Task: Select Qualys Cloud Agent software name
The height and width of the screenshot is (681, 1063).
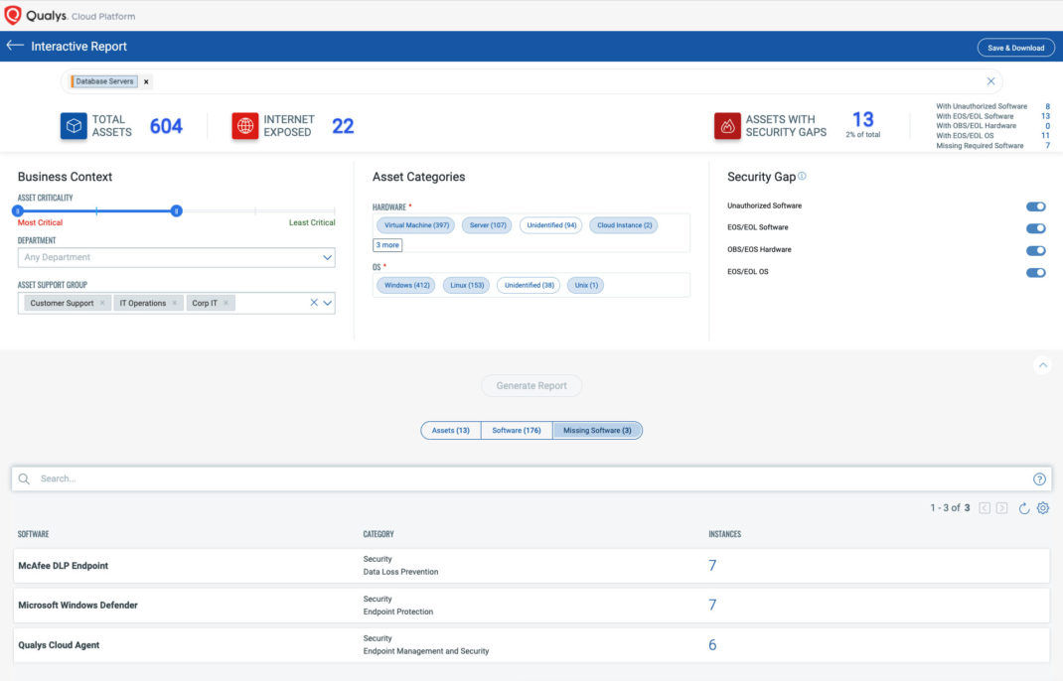Action: [59, 645]
